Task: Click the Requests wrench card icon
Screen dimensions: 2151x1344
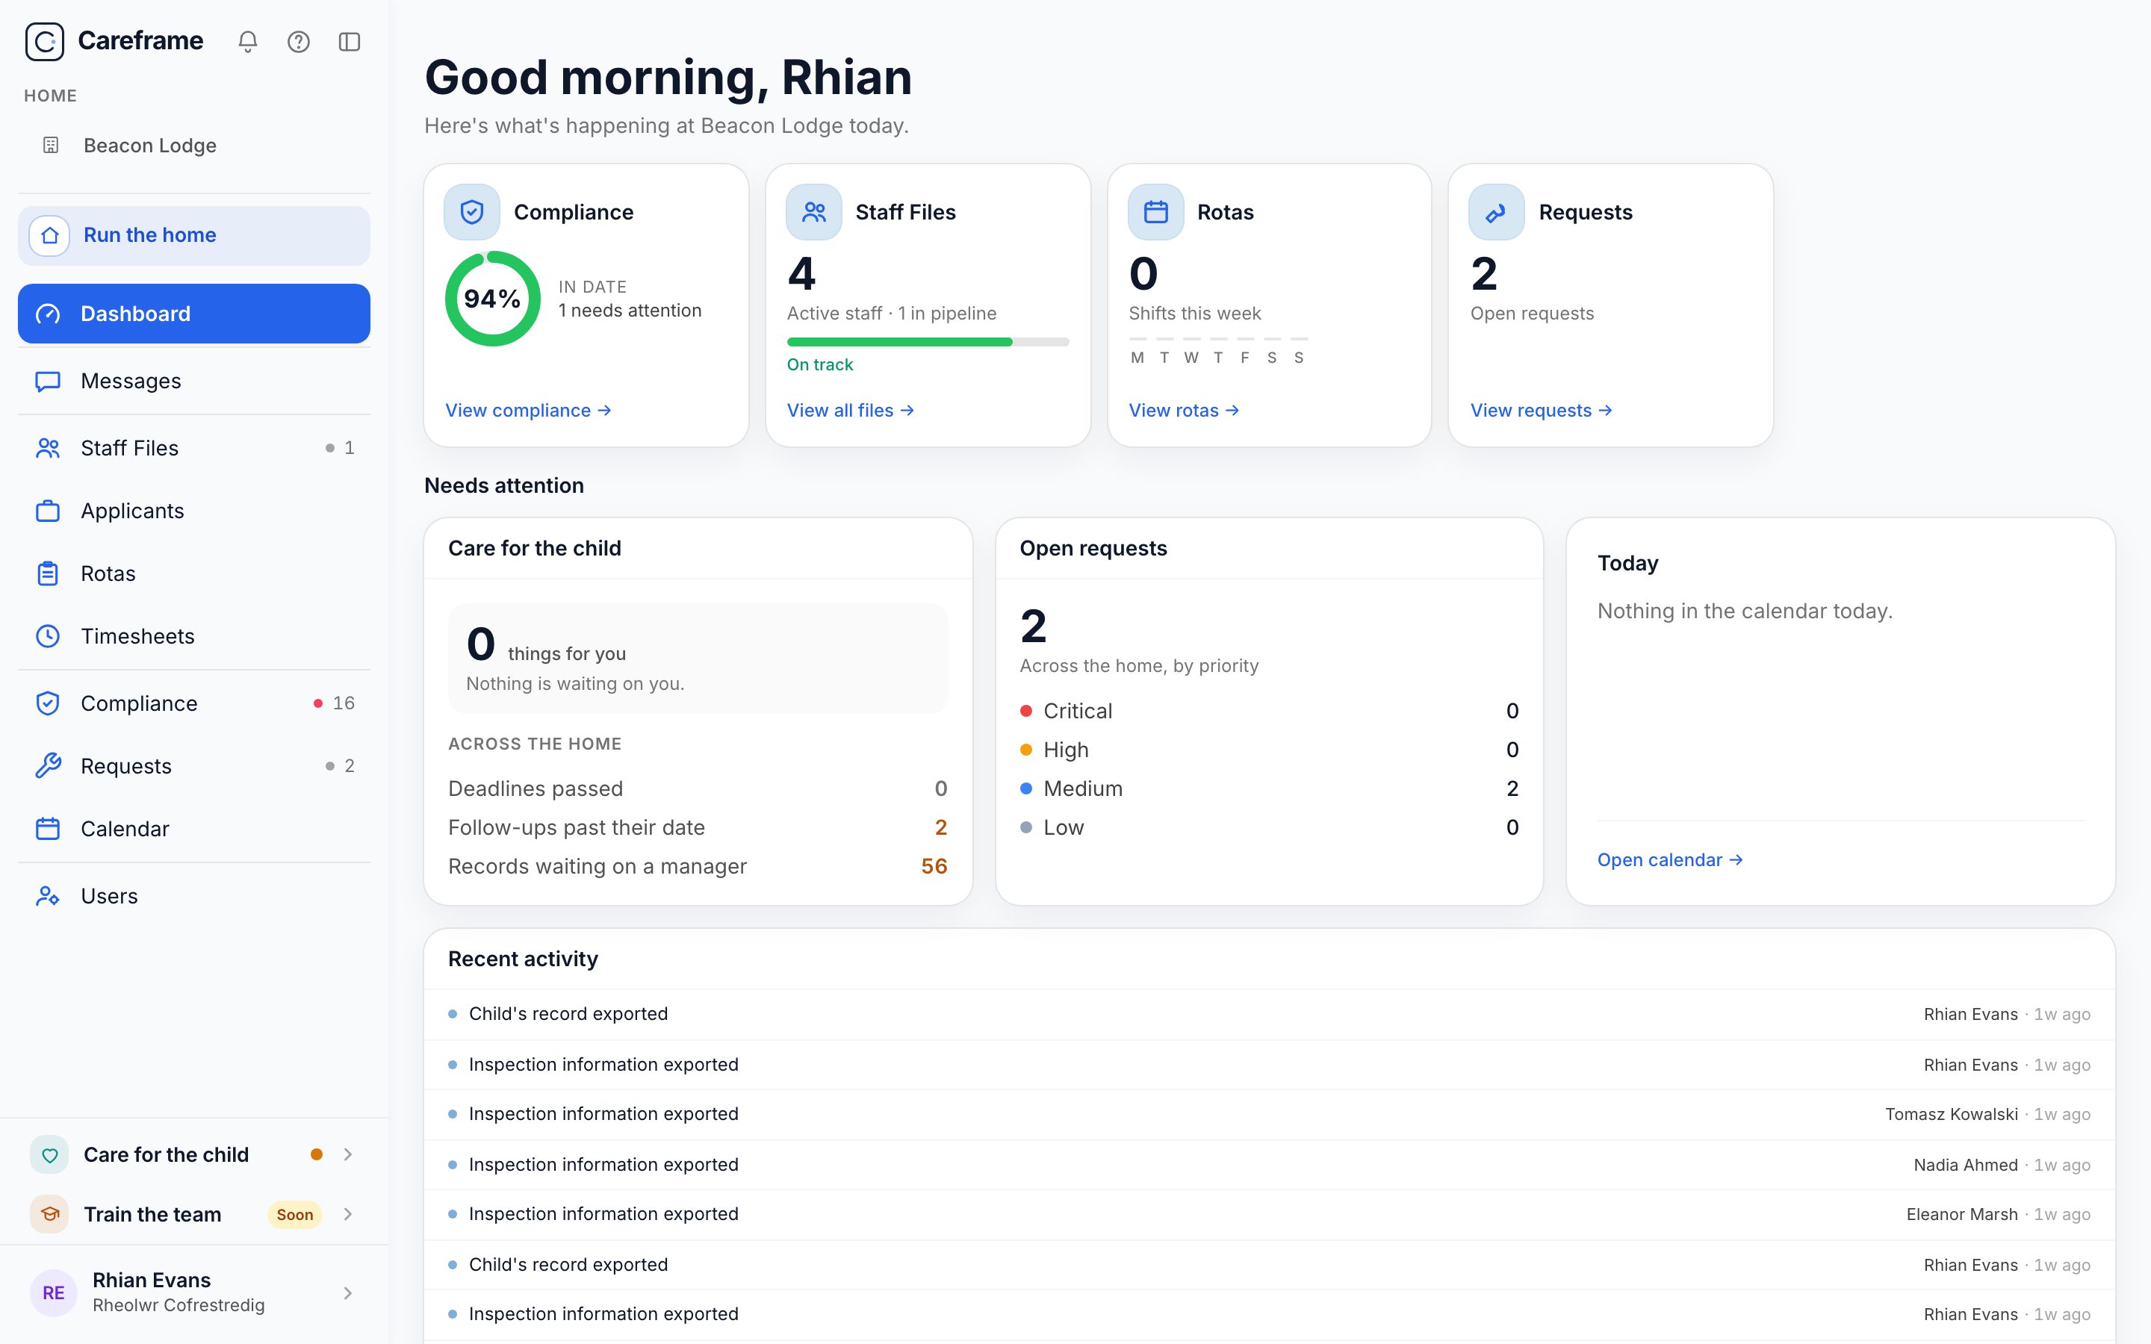Action: tap(1497, 213)
